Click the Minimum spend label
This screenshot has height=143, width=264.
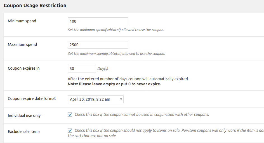click(x=22, y=21)
